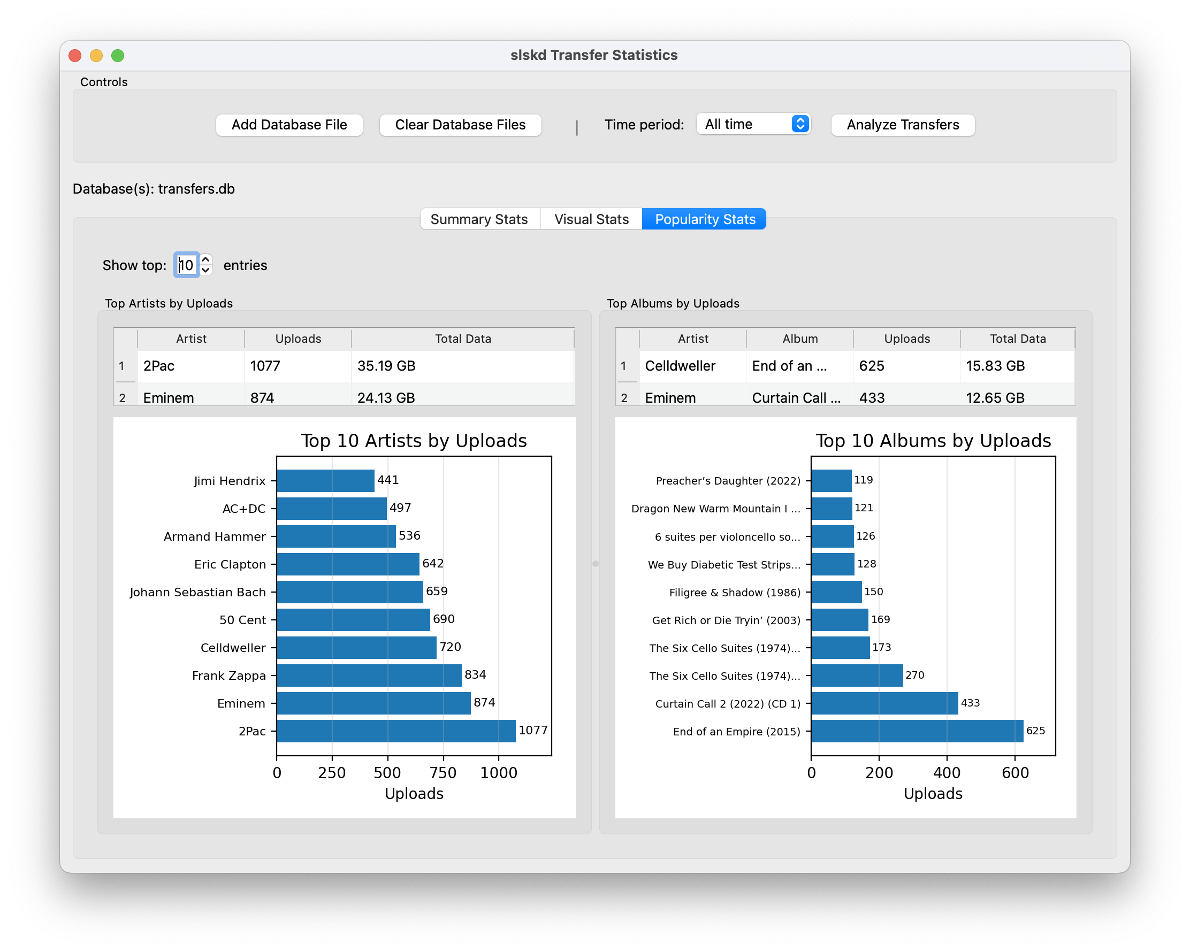The width and height of the screenshot is (1190, 952).
Task: Click the Johann Sebastian Bach chart bar
Action: [x=350, y=592]
